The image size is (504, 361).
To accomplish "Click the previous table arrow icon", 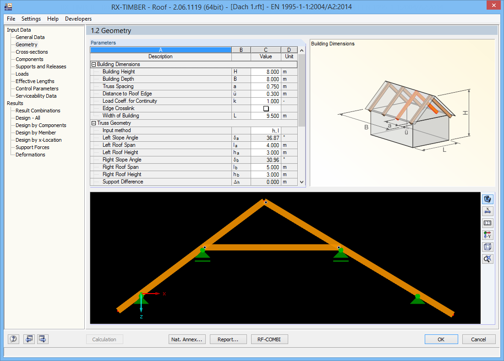I will tap(29, 339).
